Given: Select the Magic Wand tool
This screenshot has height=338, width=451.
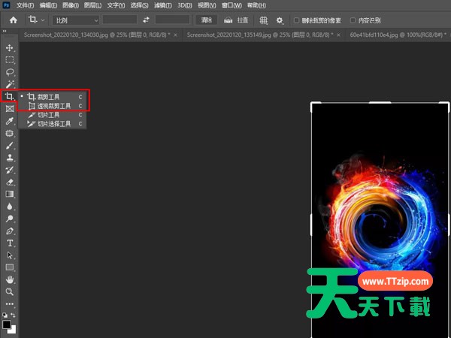Looking at the screenshot, I should pos(10,84).
